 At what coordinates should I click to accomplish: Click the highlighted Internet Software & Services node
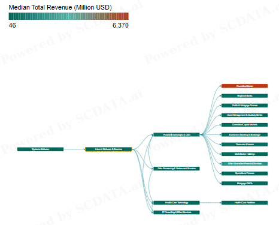pyautogui.click(x=108, y=149)
